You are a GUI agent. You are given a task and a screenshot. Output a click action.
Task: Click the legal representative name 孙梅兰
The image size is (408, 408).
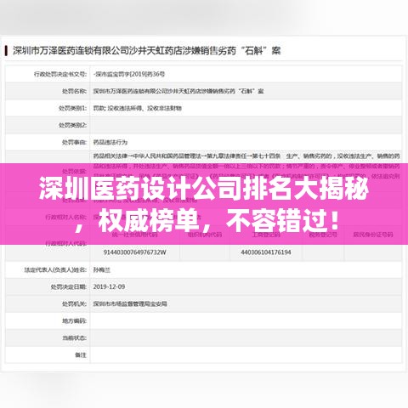click(102, 269)
